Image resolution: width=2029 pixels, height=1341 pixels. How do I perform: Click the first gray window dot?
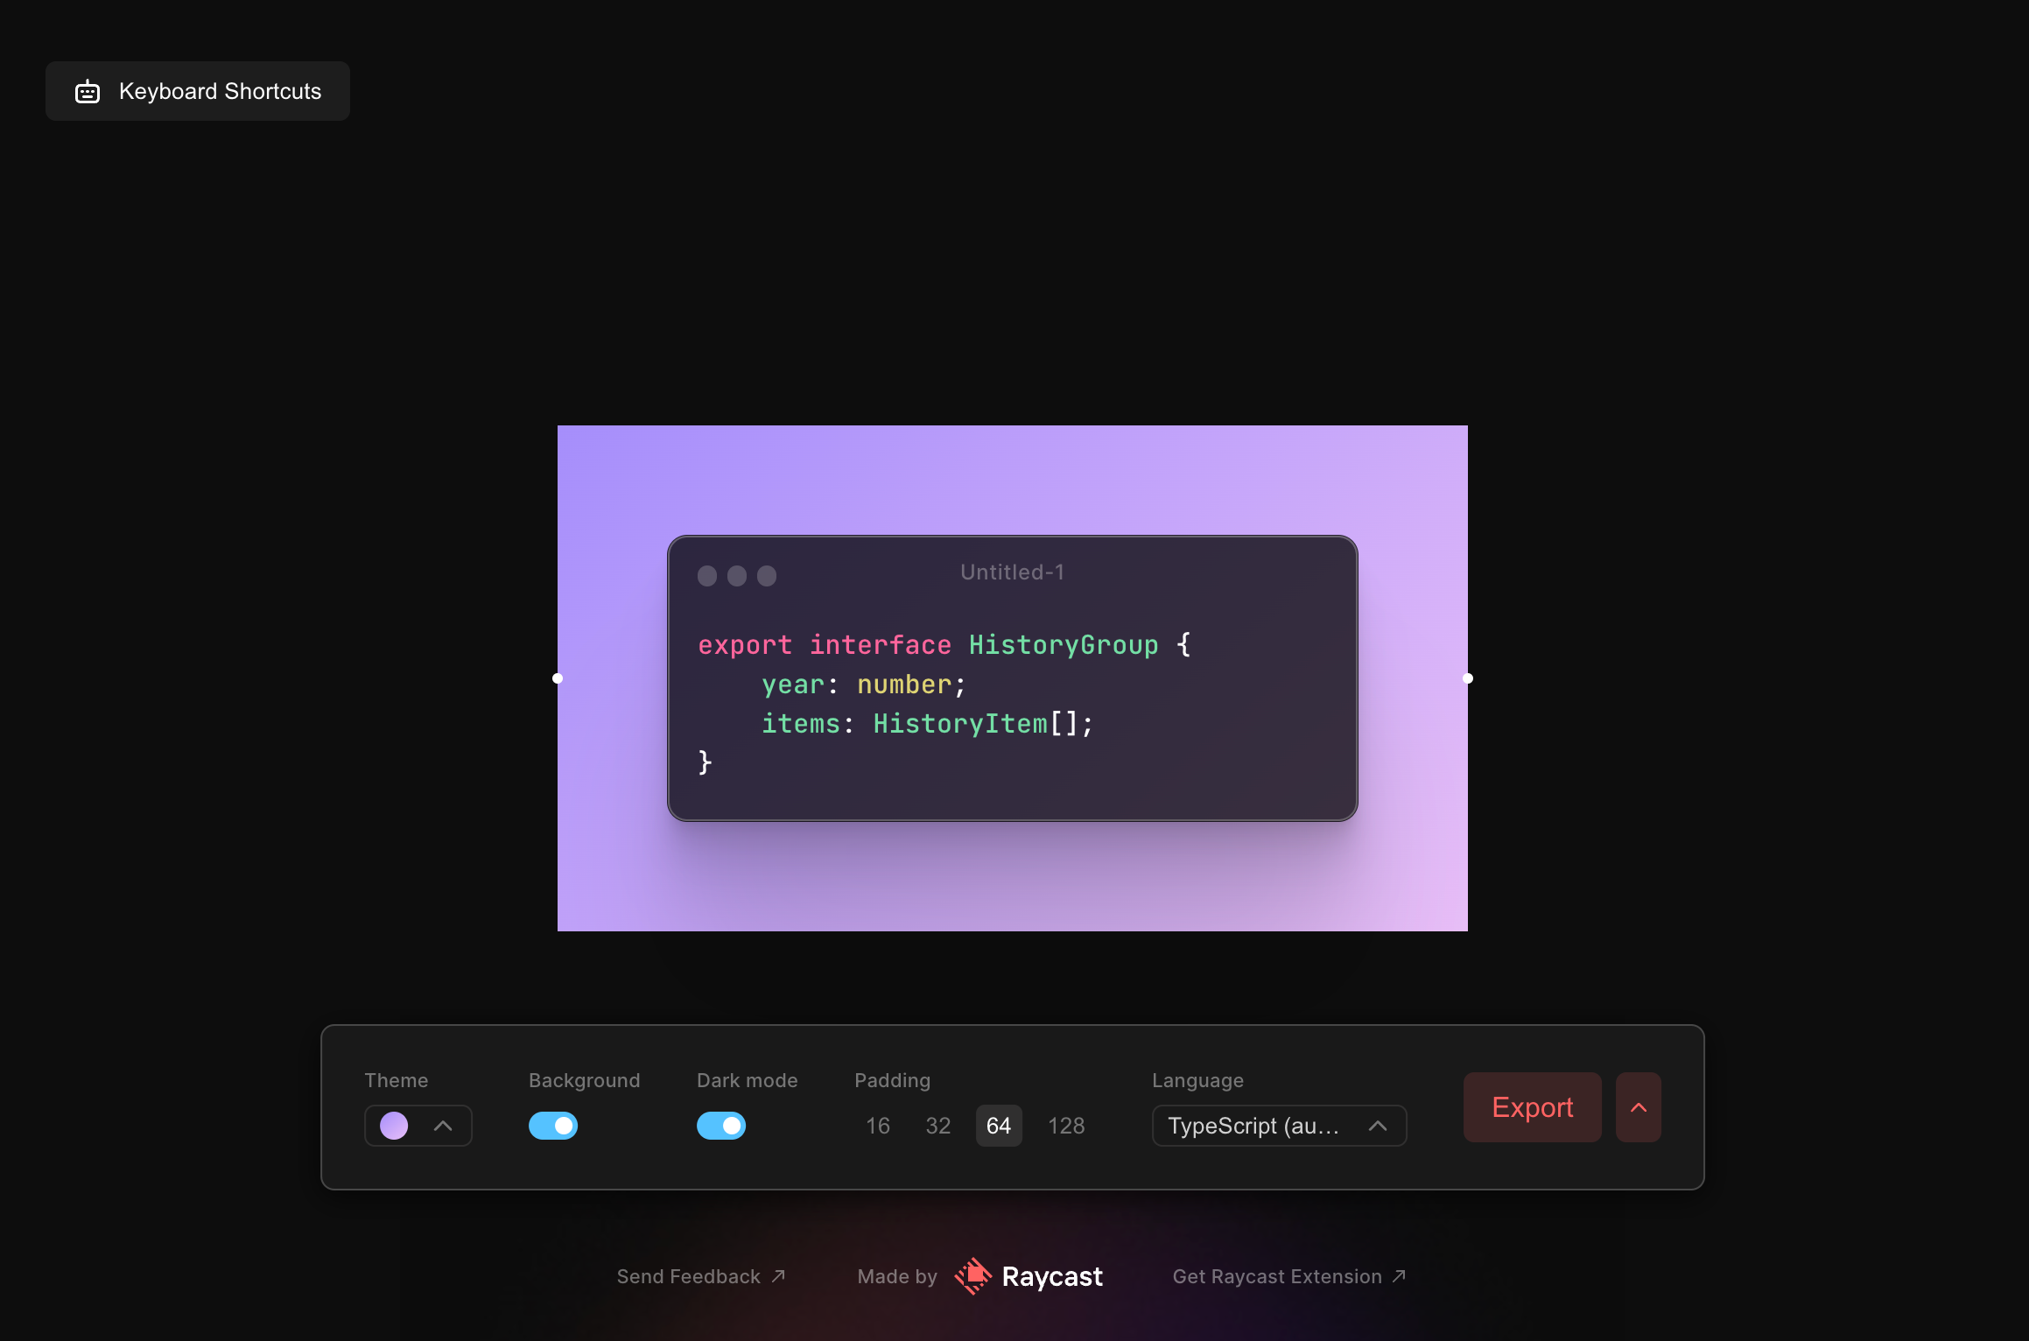[707, 576]
